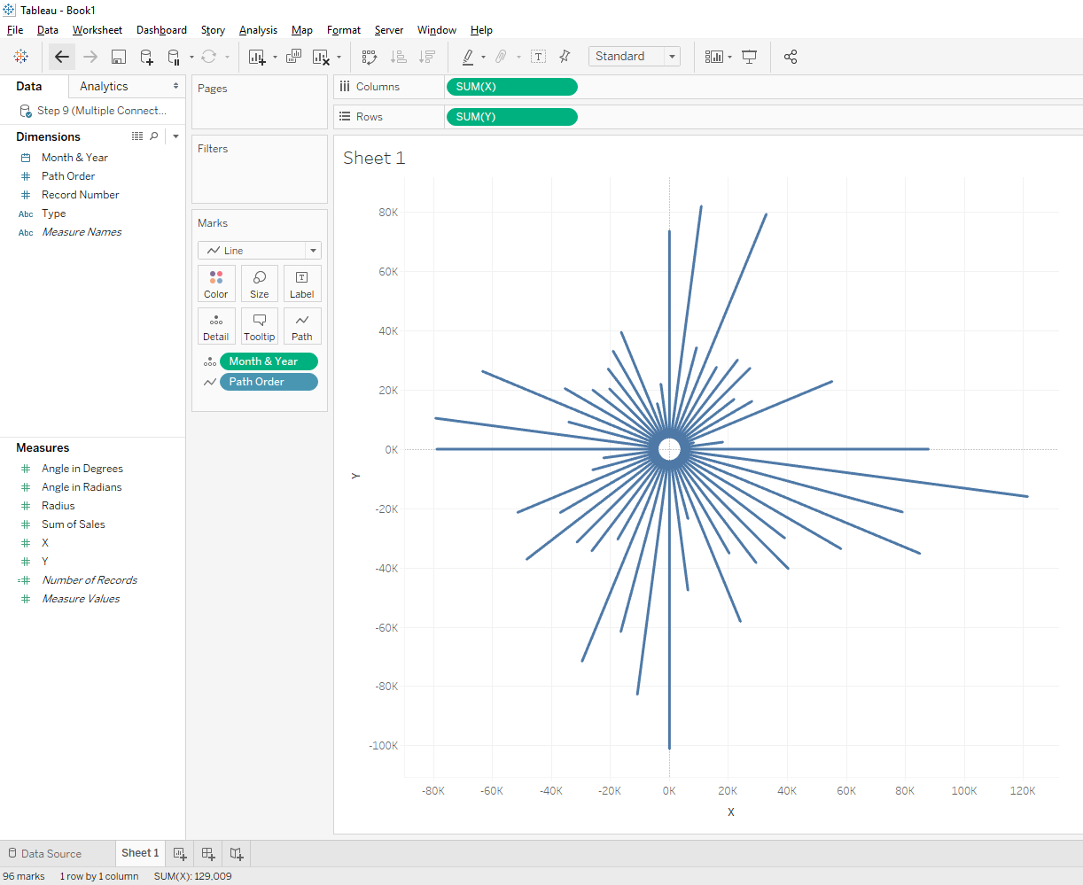Click the Tooltip button on Marks card
The height and width of the screenshot is (885, 1083).
(x=260, y=326)
